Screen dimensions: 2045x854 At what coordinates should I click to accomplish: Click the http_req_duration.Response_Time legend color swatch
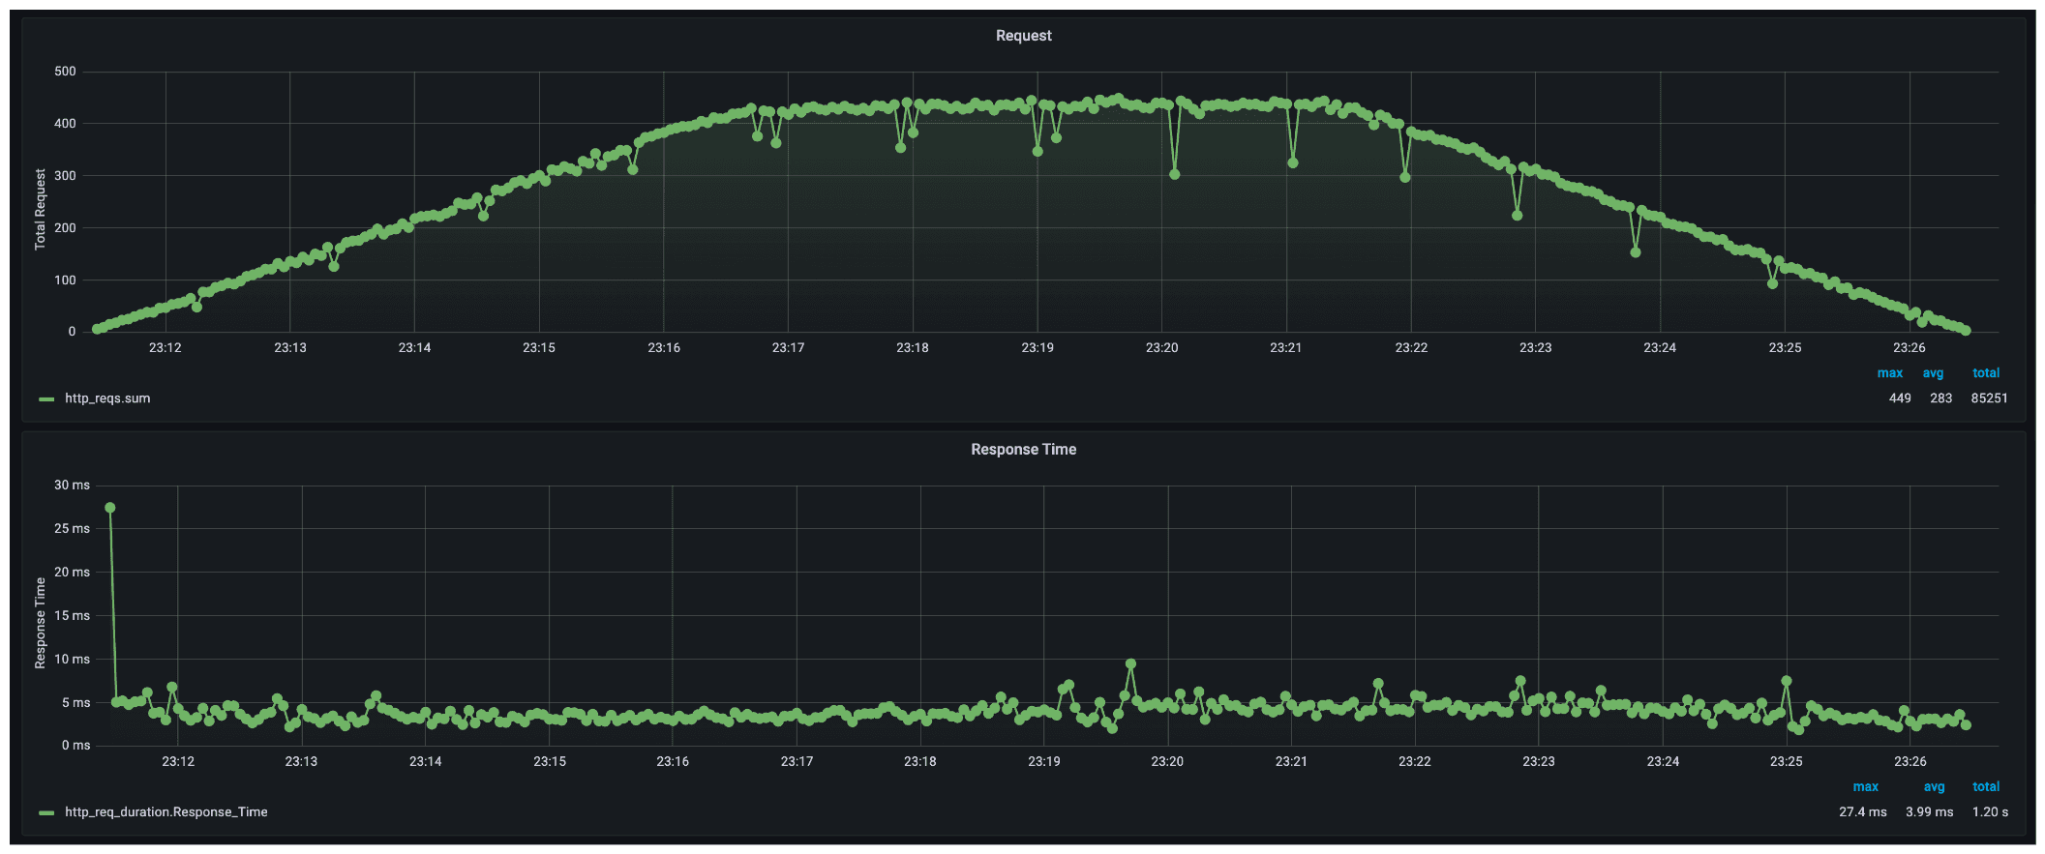(46, 812)
